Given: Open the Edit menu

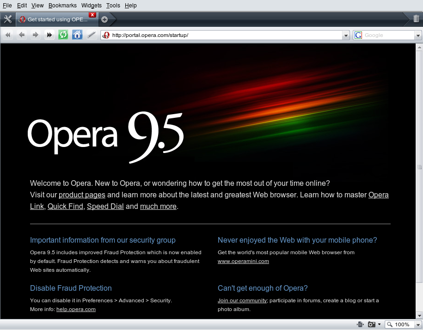Looking at the screenshot, I should coord(22,6).
